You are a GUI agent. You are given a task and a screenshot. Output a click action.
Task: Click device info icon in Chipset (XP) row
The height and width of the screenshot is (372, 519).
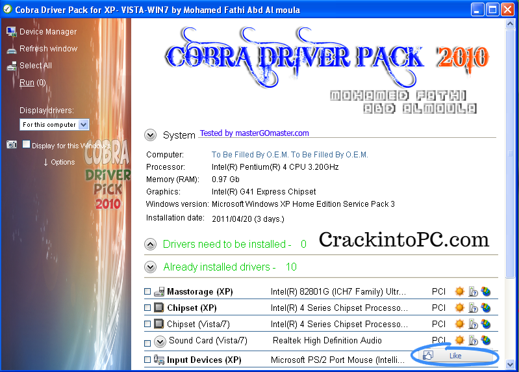click(473, 308)
